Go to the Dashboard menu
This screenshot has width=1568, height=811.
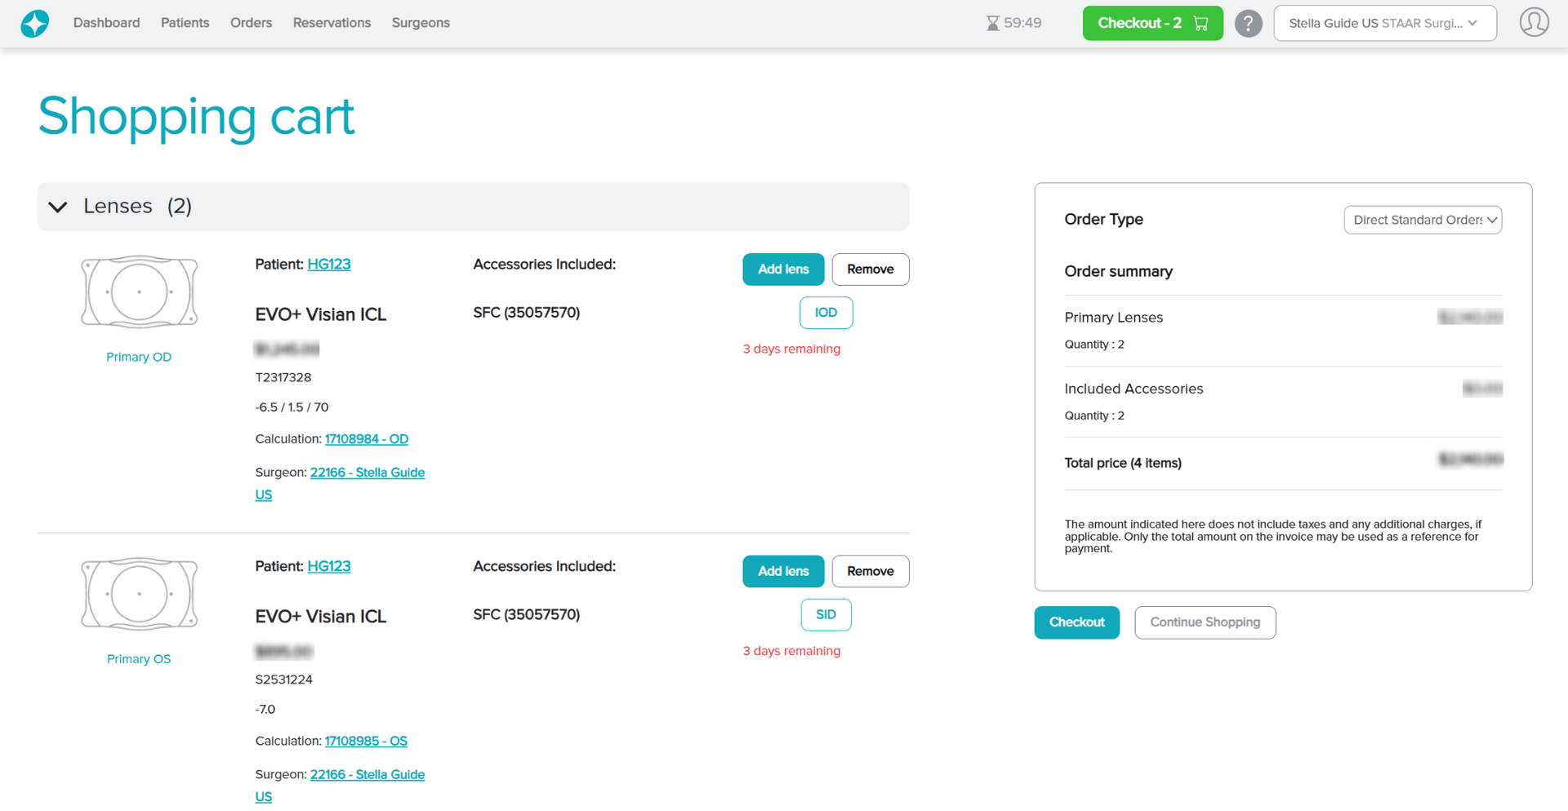point(106,23)
